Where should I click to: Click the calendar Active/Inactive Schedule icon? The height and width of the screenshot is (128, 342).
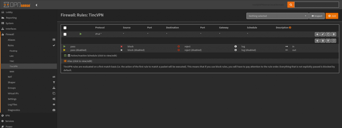[x=65, y=56]
